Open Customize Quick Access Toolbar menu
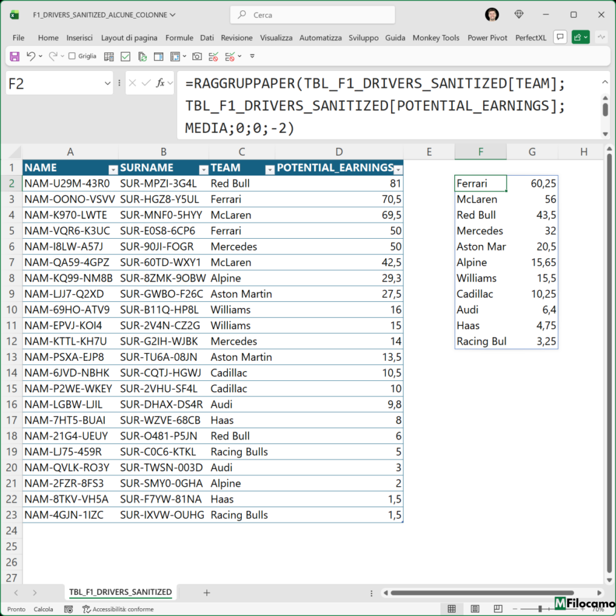The image size is (616, 616). click(252, 56)
